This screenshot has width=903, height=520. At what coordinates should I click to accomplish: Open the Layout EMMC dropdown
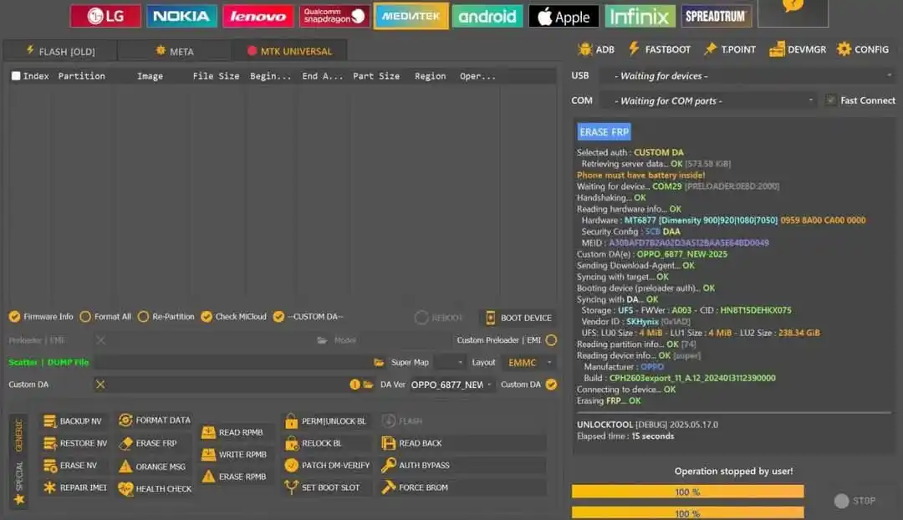529,362
